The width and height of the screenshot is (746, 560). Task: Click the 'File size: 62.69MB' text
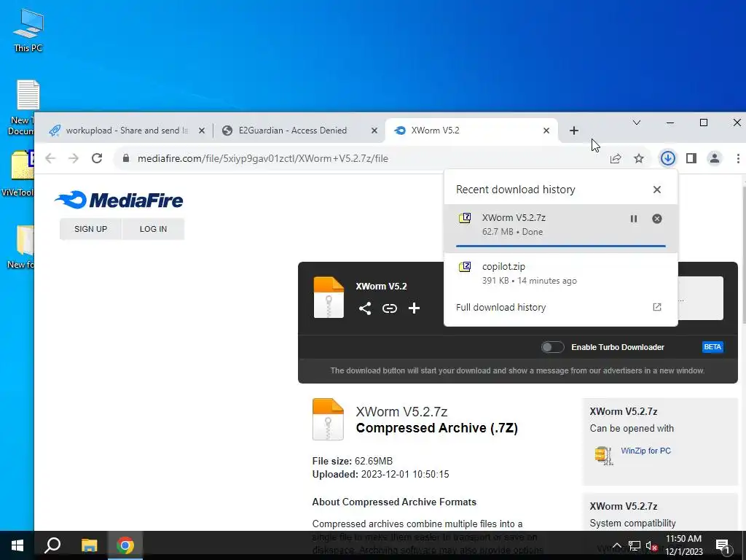point(353,461)
